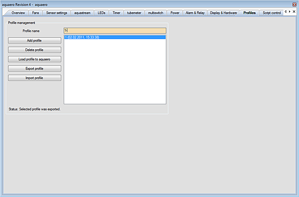
Task: Switch to the Overview tab
Action: [x=18, y=13]
